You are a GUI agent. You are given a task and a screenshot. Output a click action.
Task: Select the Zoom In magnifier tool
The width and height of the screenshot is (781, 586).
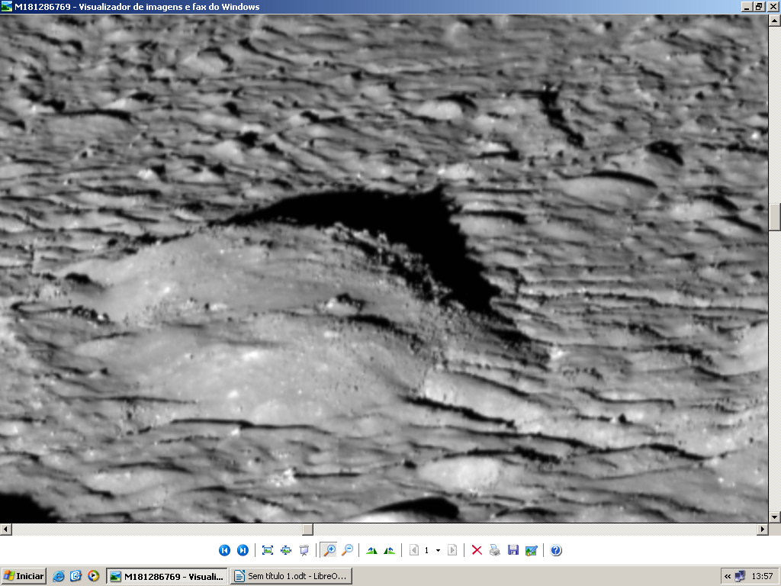click(329, 550)
